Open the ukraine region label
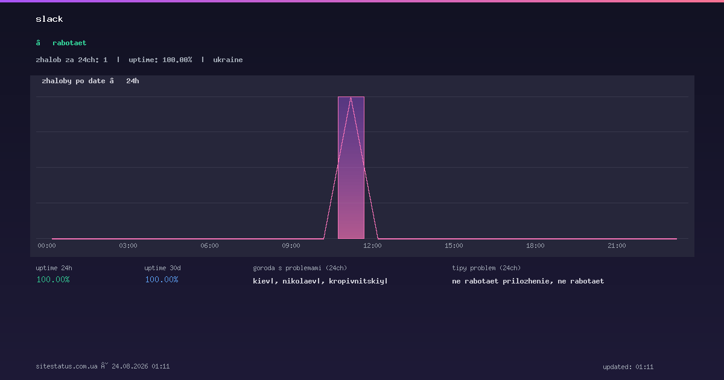 click(x=228, y=60)
